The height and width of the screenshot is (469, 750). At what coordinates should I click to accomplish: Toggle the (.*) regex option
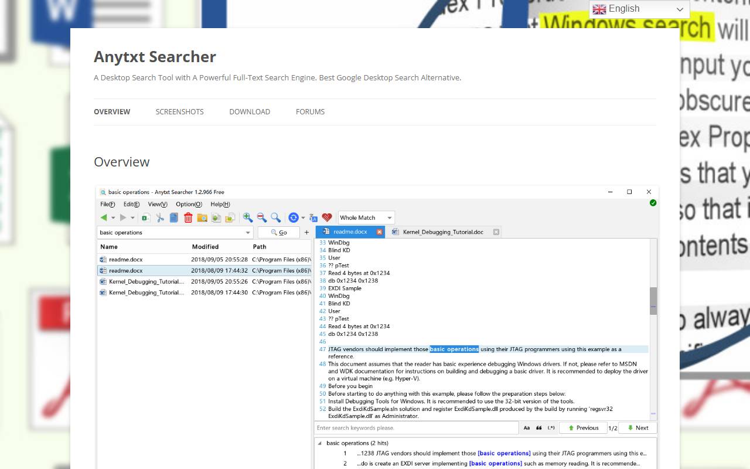click(x=551, y=428)
